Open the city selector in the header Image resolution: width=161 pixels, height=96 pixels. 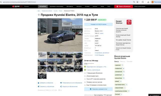point(27,6)
